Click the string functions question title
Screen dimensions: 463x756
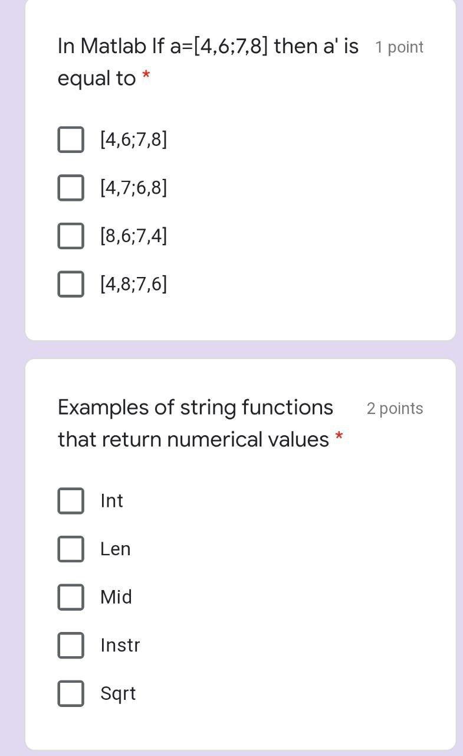196,423
